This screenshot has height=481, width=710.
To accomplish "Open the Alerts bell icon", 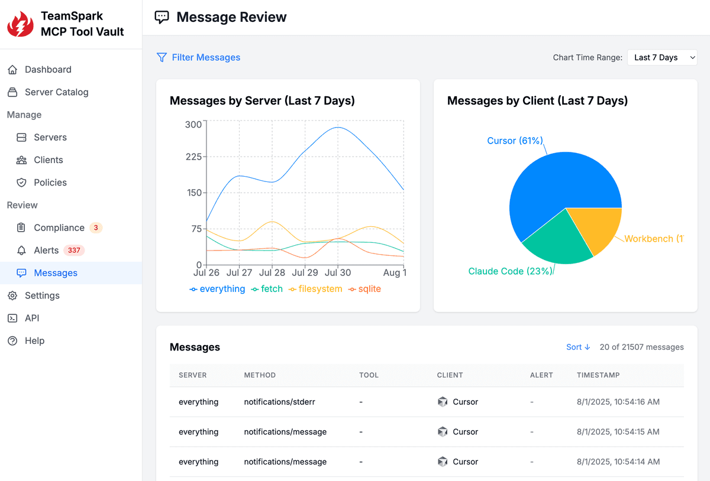I will click(x=21, y=250).
